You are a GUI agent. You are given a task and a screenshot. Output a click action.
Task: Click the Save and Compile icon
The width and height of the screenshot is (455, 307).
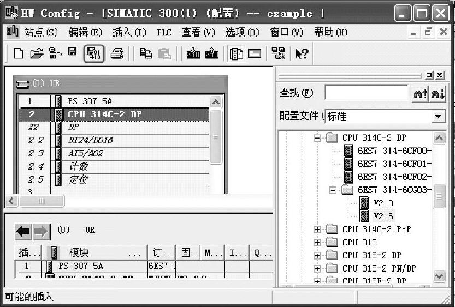94,53
